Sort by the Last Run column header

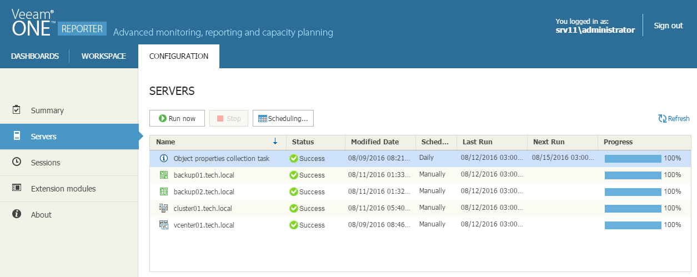492,142
